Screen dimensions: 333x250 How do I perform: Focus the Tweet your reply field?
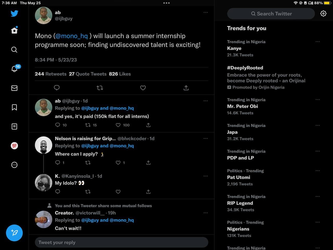pos(121,242)
